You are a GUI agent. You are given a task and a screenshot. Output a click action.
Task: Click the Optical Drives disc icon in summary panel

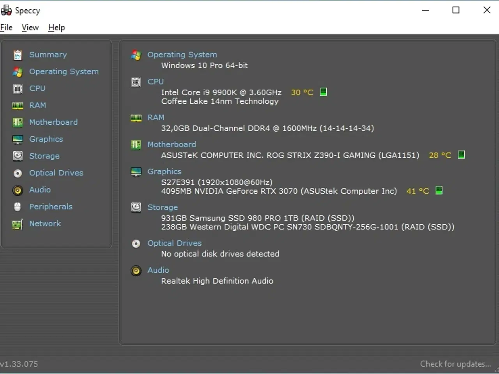(136, 243)
